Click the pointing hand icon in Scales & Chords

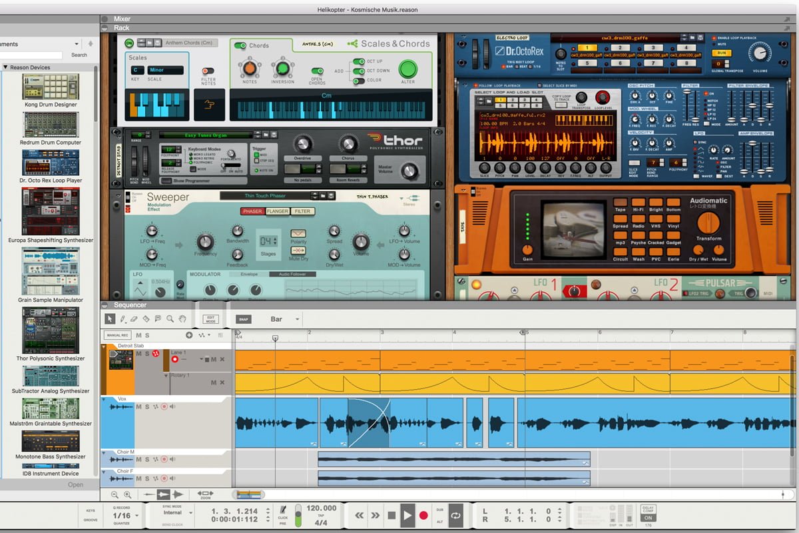209,104
